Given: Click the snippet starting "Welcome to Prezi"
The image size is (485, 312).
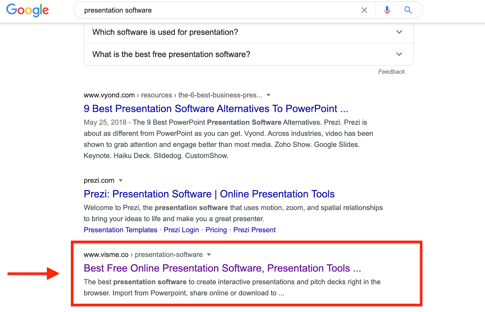Looking at the screenshot, I should 233,213.
